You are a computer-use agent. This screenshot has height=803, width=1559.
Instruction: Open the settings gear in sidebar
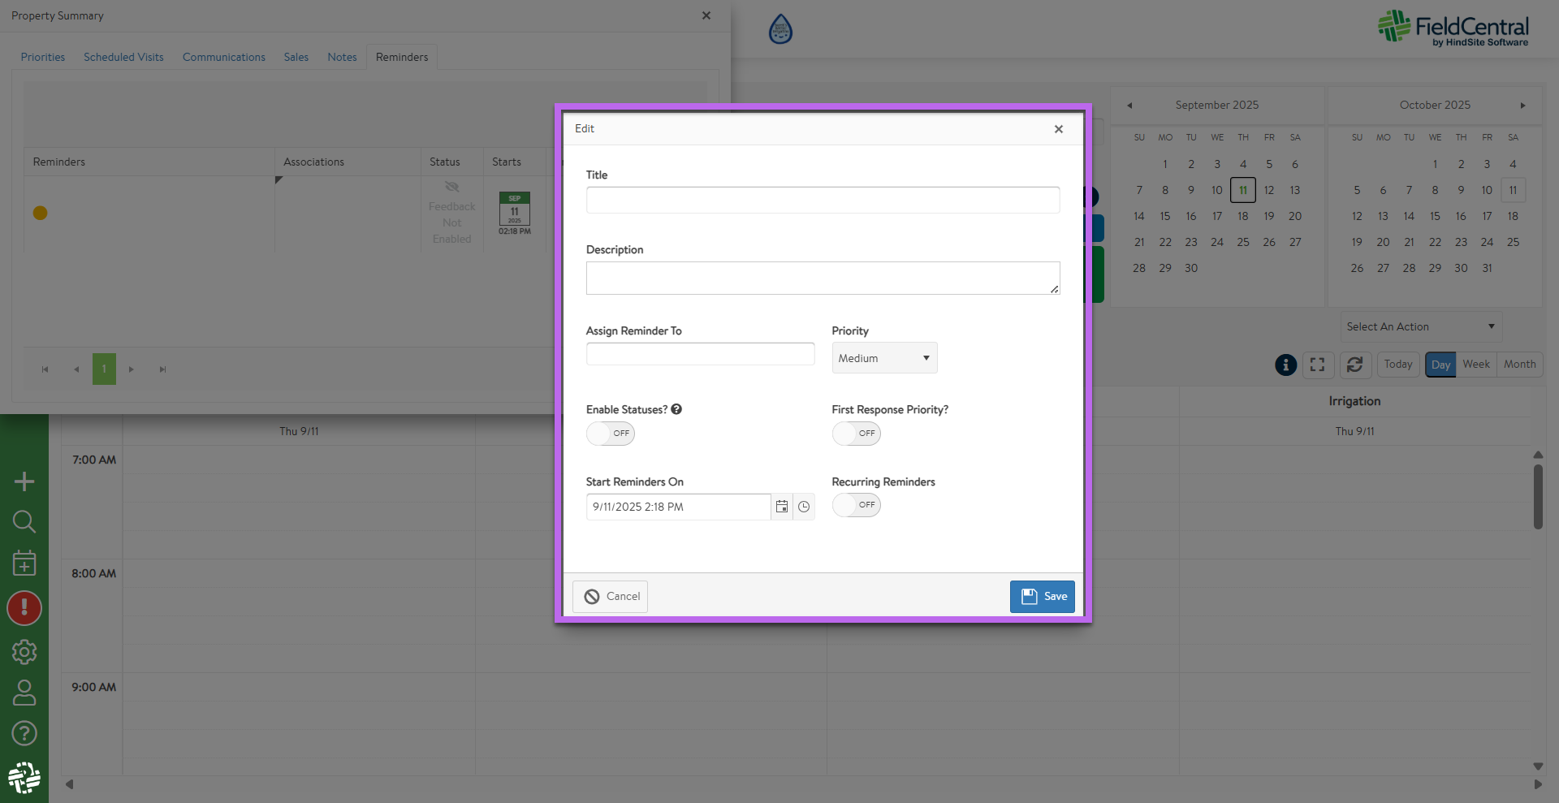[x=24, y=651]
